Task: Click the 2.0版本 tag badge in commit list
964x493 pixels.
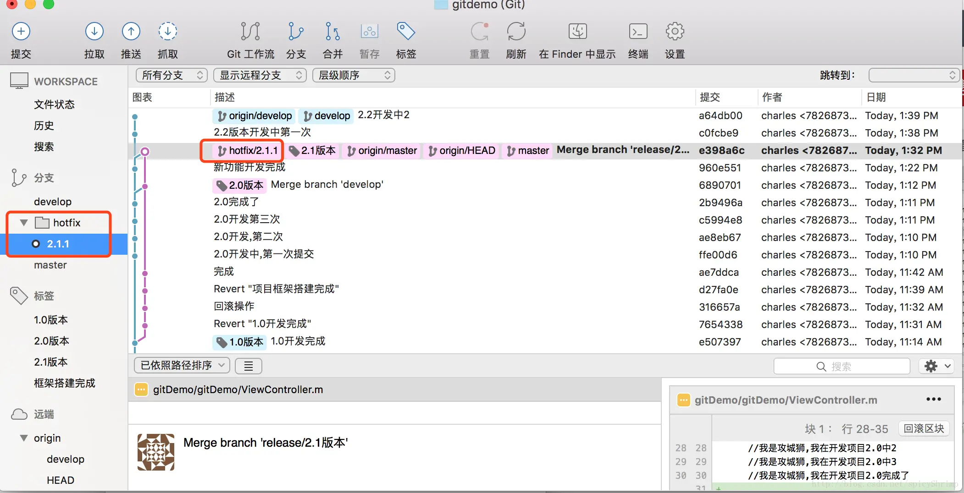Action: (x=240, y=185)
